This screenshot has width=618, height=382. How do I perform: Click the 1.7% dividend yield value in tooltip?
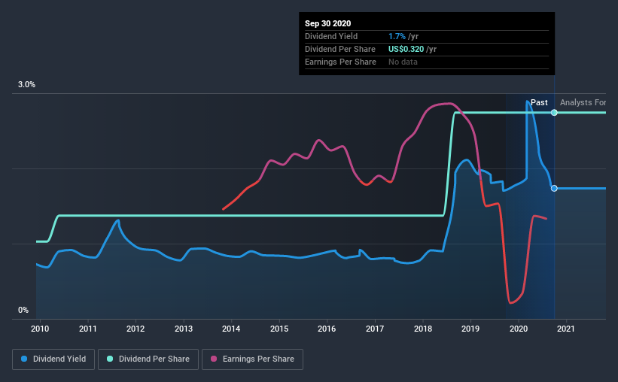(x=397, y=36)
